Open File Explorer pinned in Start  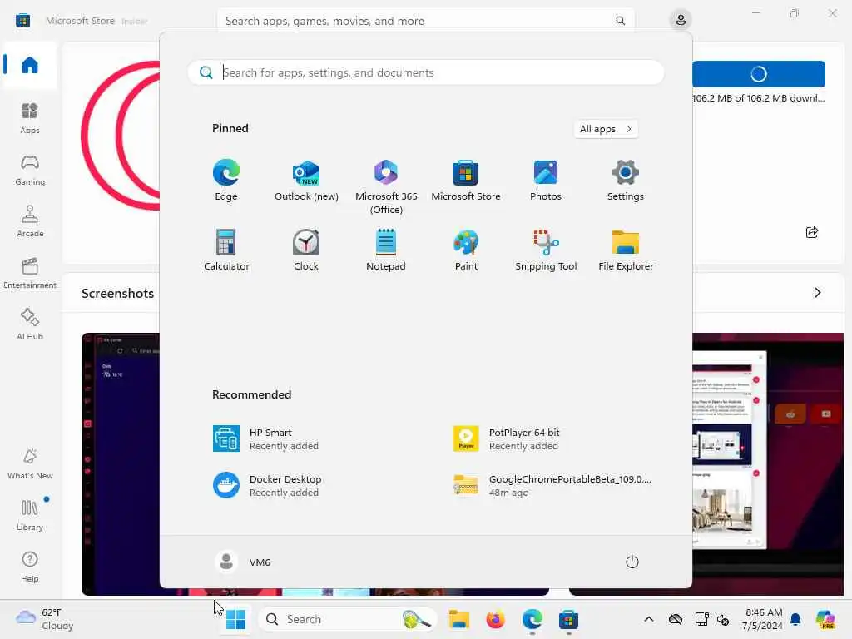(x=626, y=250)
